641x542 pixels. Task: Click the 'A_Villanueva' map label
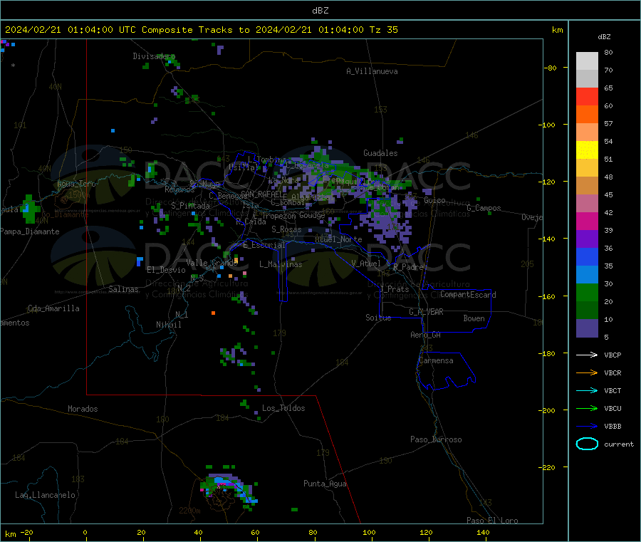372,71
